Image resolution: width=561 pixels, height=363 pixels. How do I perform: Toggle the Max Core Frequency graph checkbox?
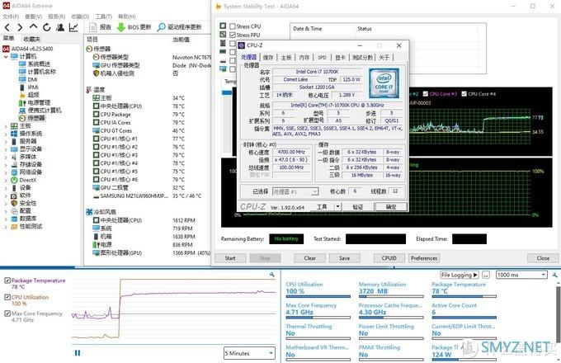7,313
